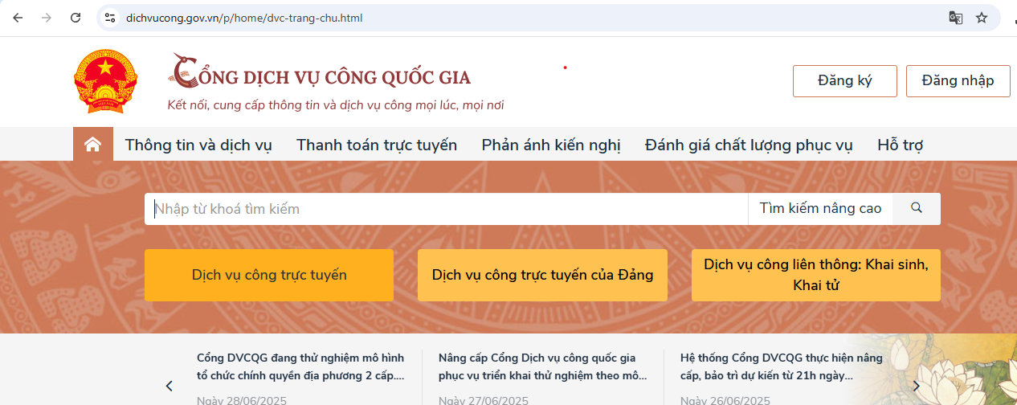Image resolution: width=1017 pixels, height=405 pixels.
Task: Click the 'Đăng ký' button
Action: pyautogui.click(x=844, y=80)
